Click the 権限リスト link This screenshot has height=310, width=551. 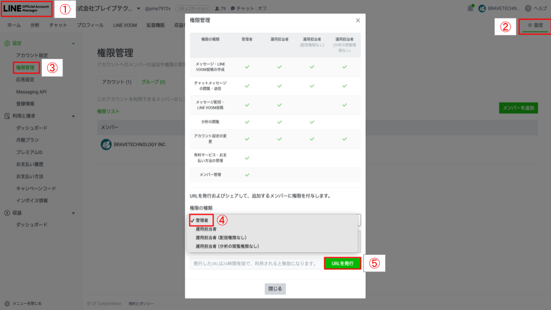point(108,111)
